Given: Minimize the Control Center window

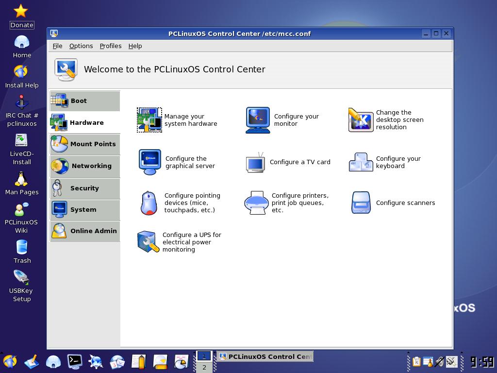Looking at the screenshot, I should tap(426, 34).
